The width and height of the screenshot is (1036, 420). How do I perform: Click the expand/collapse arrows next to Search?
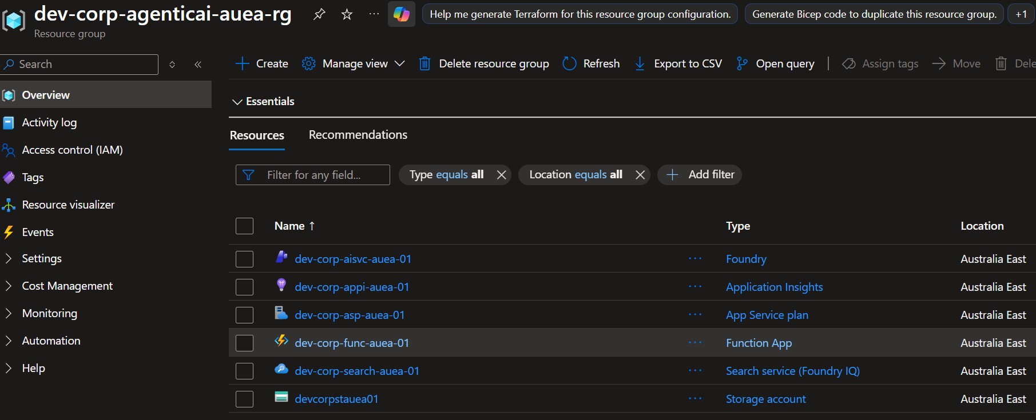(x=172, y=65)
